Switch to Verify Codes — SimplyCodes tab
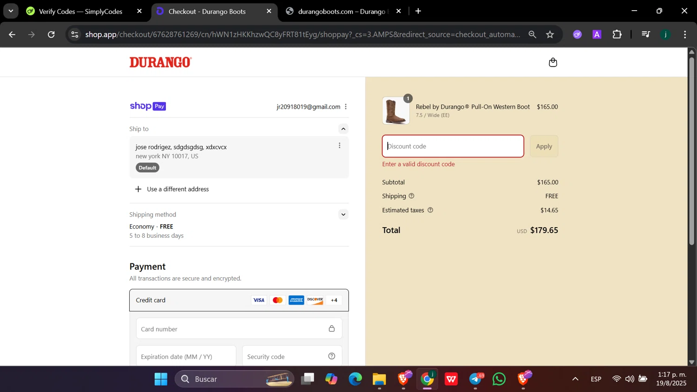 click(x=80, y=12)
